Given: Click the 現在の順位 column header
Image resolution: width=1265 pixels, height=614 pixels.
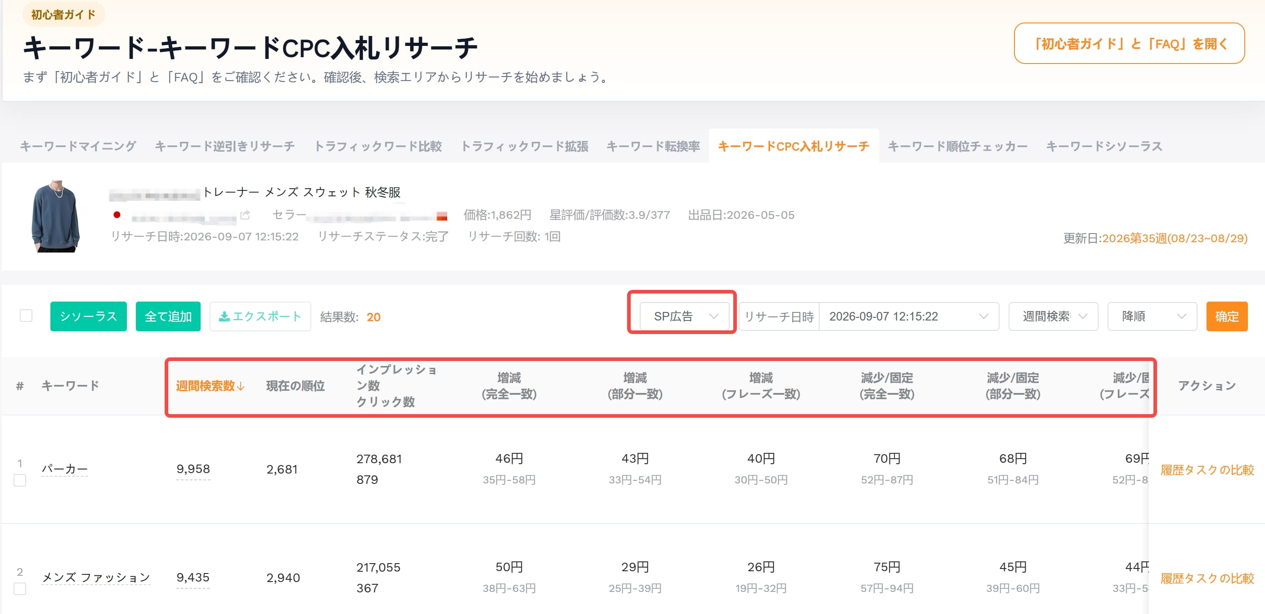Looking at the screenshot, I should 296,386.
